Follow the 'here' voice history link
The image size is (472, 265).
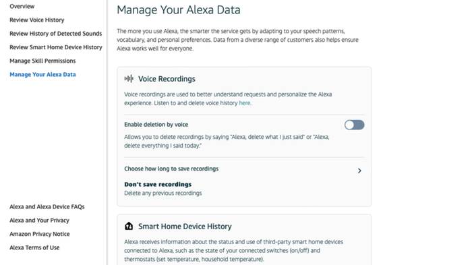click(244, 103)
